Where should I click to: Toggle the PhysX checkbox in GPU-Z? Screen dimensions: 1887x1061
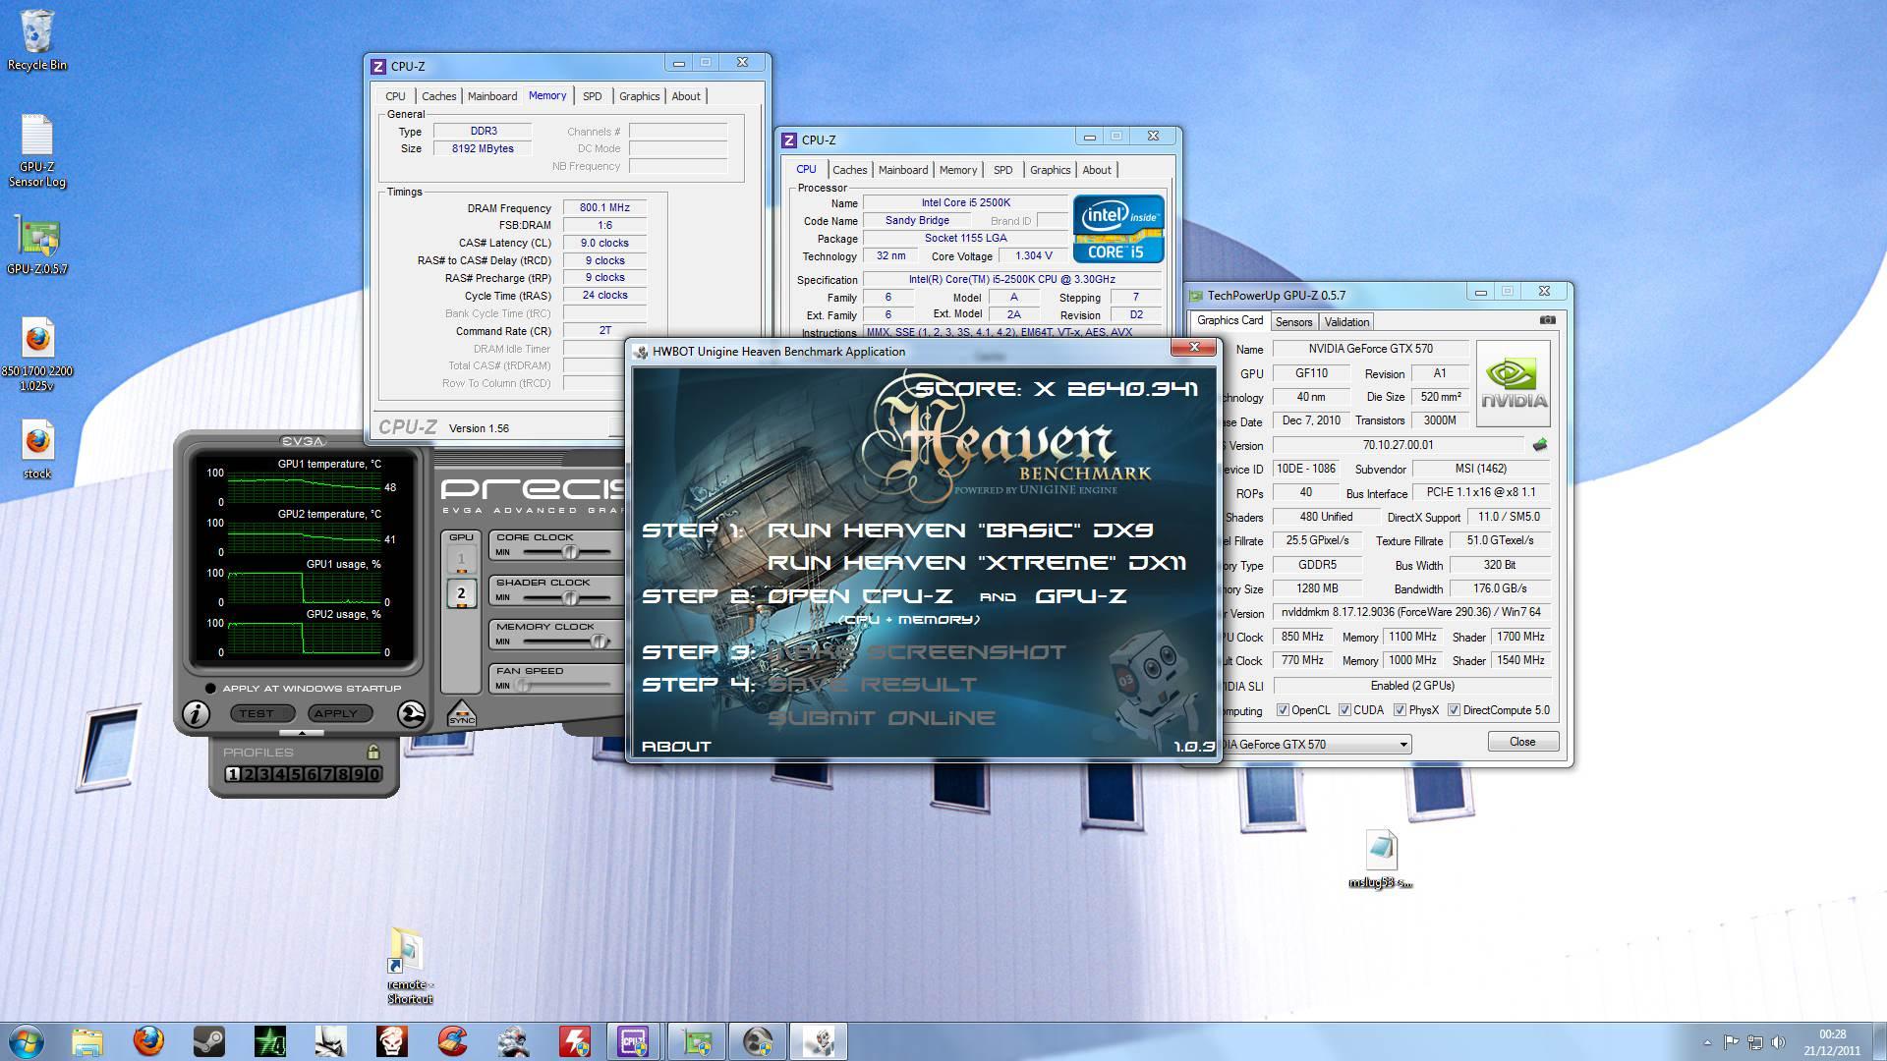(x=1400, y=710)
